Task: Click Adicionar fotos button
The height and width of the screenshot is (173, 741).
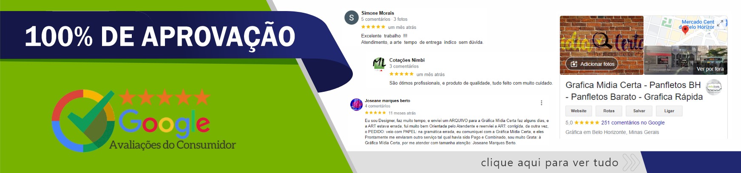Action: [x=593, y=64]
